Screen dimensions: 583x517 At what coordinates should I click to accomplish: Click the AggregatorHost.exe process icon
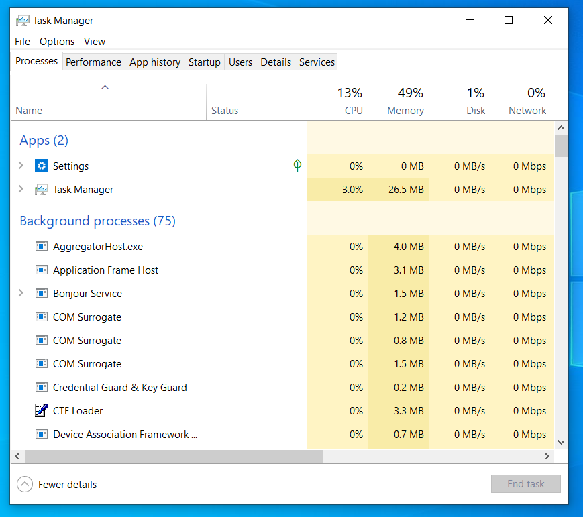[42, 246]
